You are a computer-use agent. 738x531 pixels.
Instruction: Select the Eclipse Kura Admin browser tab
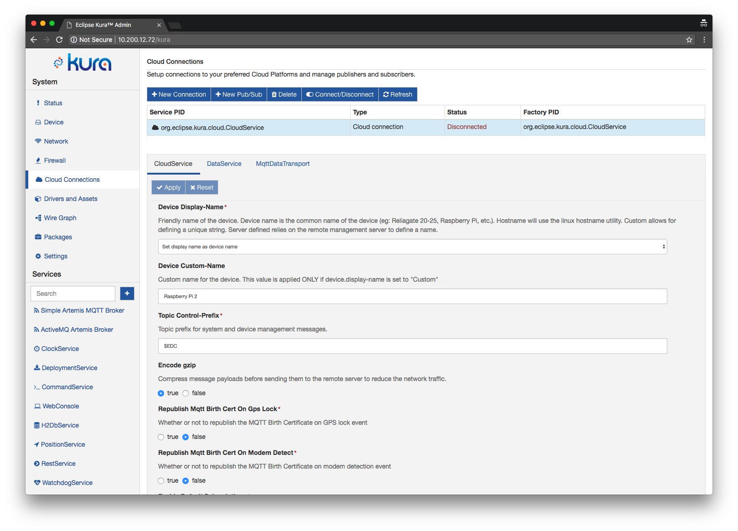[x=113, y=25]
